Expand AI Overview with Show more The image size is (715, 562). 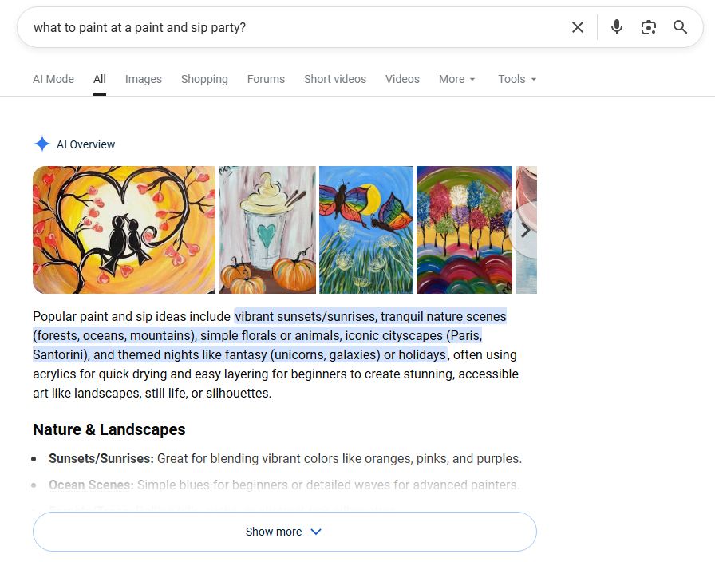pos(284,532)
